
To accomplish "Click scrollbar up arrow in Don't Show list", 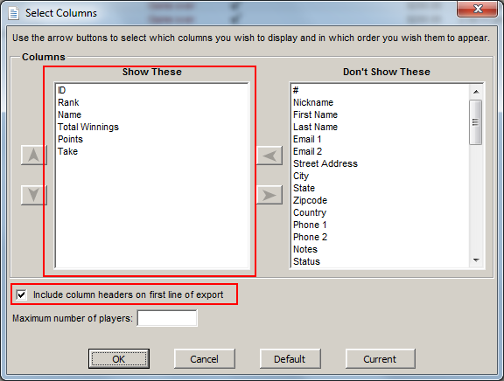I will click(x=476, y=92).
